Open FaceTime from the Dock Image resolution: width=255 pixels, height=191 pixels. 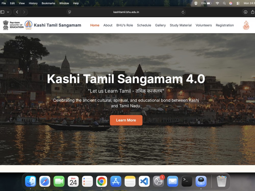(59, 181)
